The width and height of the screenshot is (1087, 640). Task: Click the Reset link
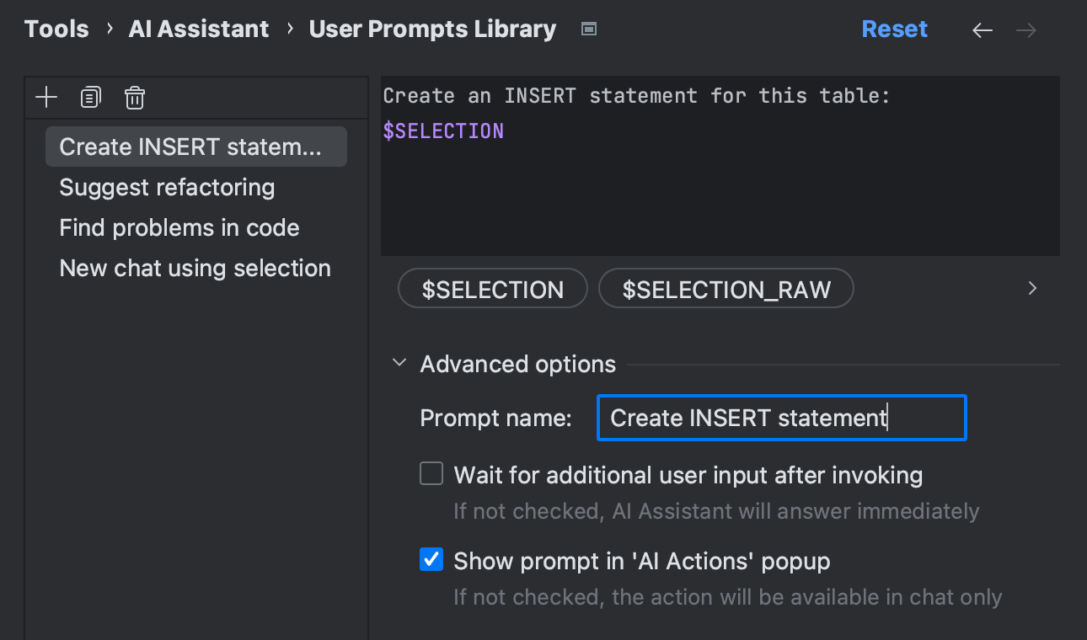pos(895,29)
